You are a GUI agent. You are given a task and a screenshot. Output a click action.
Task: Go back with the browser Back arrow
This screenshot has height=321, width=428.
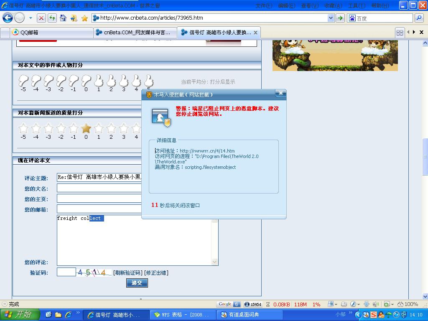tap(8, 18)
